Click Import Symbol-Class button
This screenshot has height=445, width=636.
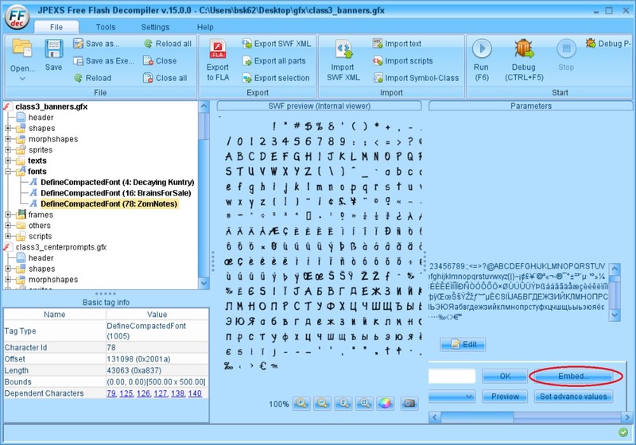pos(416,78)
